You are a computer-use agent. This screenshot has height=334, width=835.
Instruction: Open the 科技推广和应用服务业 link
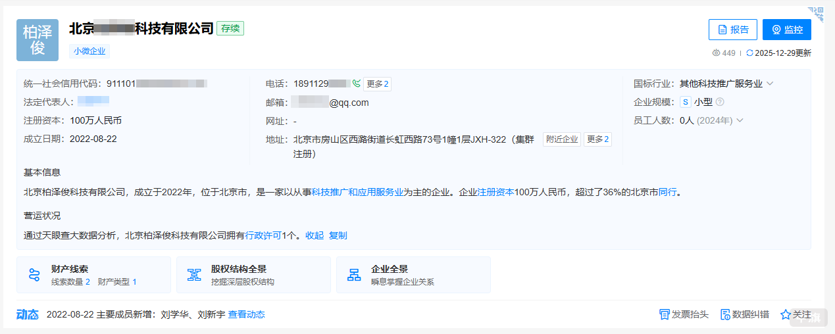click(x=357, y=193)
